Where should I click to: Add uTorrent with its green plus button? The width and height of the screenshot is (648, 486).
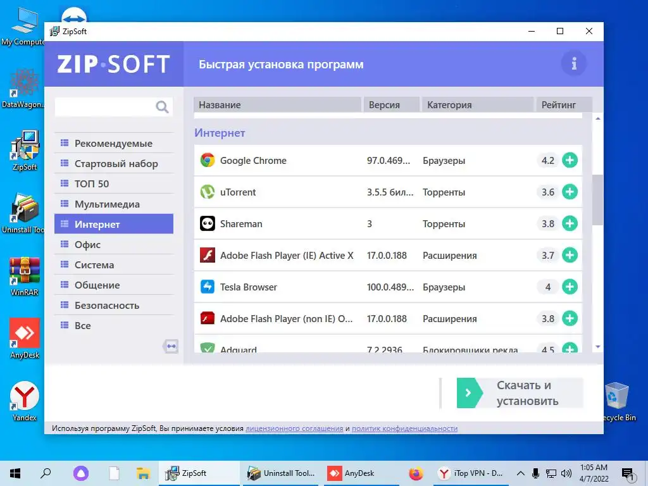click(x=570, y=192)
